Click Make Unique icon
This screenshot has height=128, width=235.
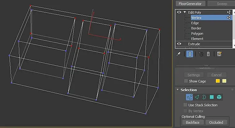(x=201, y=54)
